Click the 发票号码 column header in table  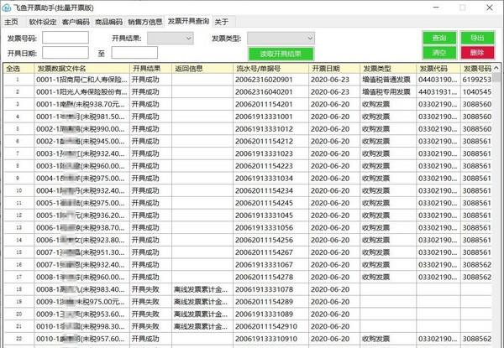(476, 68)
